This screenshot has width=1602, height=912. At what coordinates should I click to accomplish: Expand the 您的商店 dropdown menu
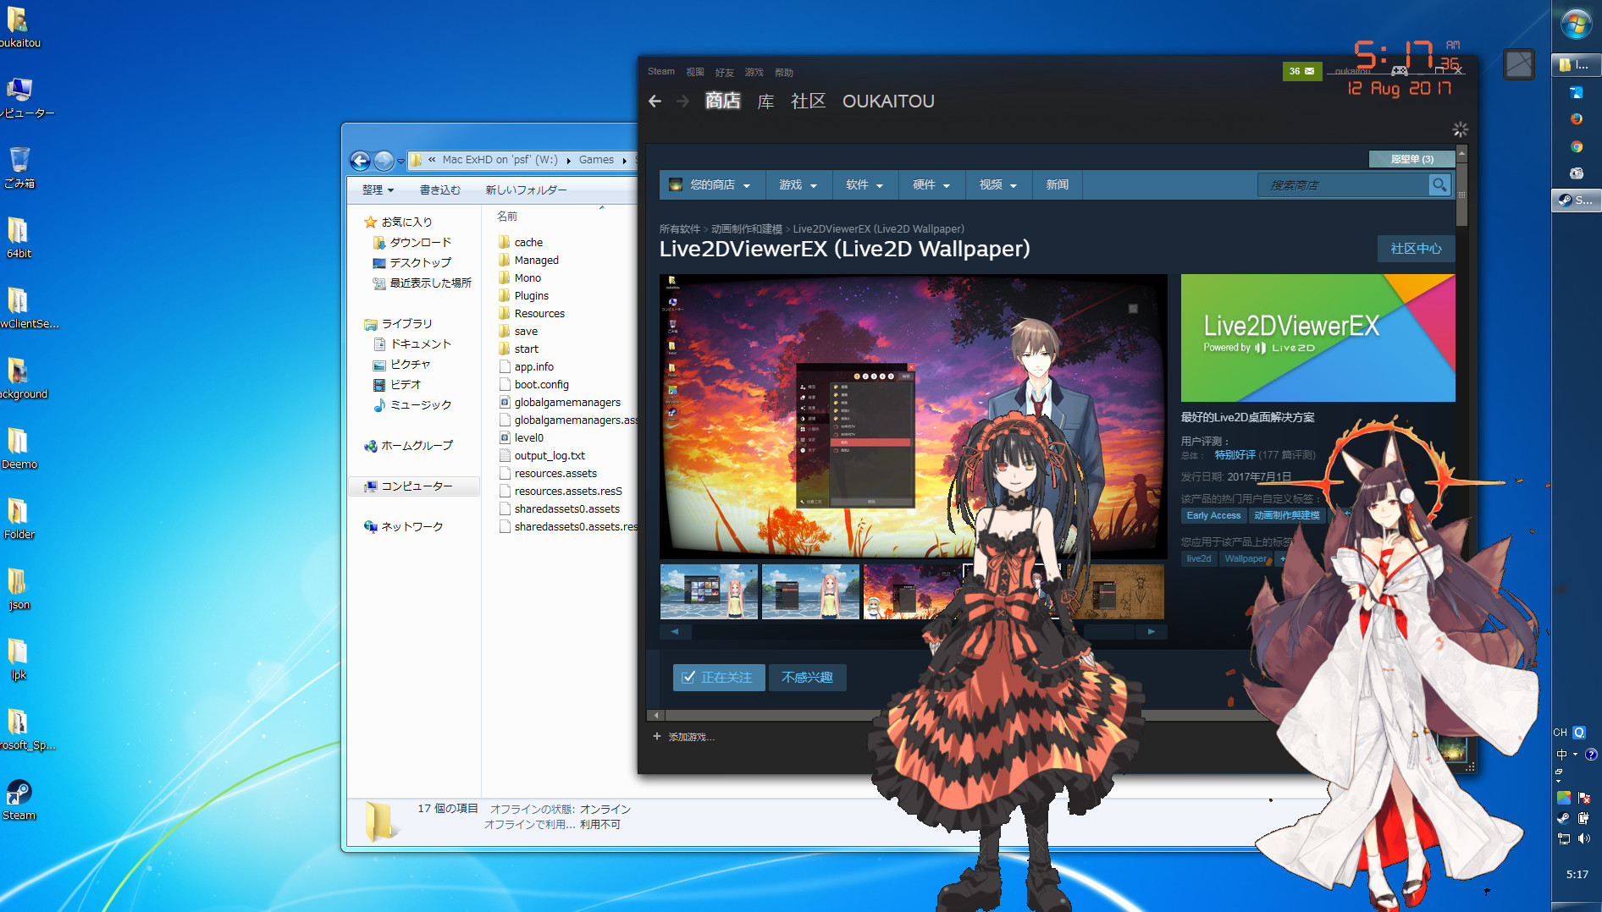coord(711,184)
